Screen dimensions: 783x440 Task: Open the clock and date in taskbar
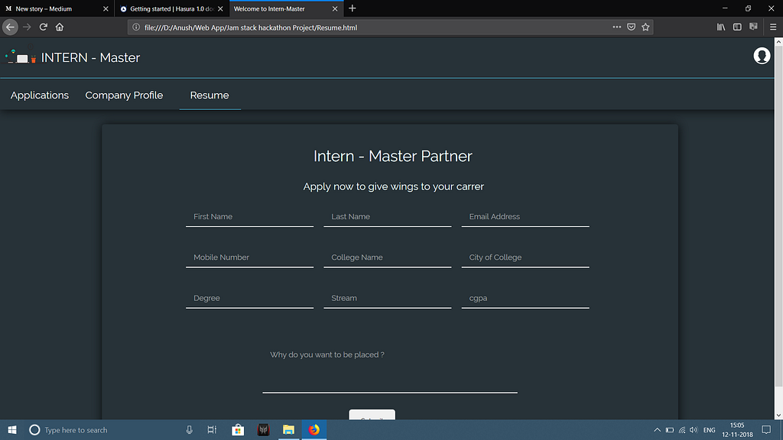click(738, 429)
